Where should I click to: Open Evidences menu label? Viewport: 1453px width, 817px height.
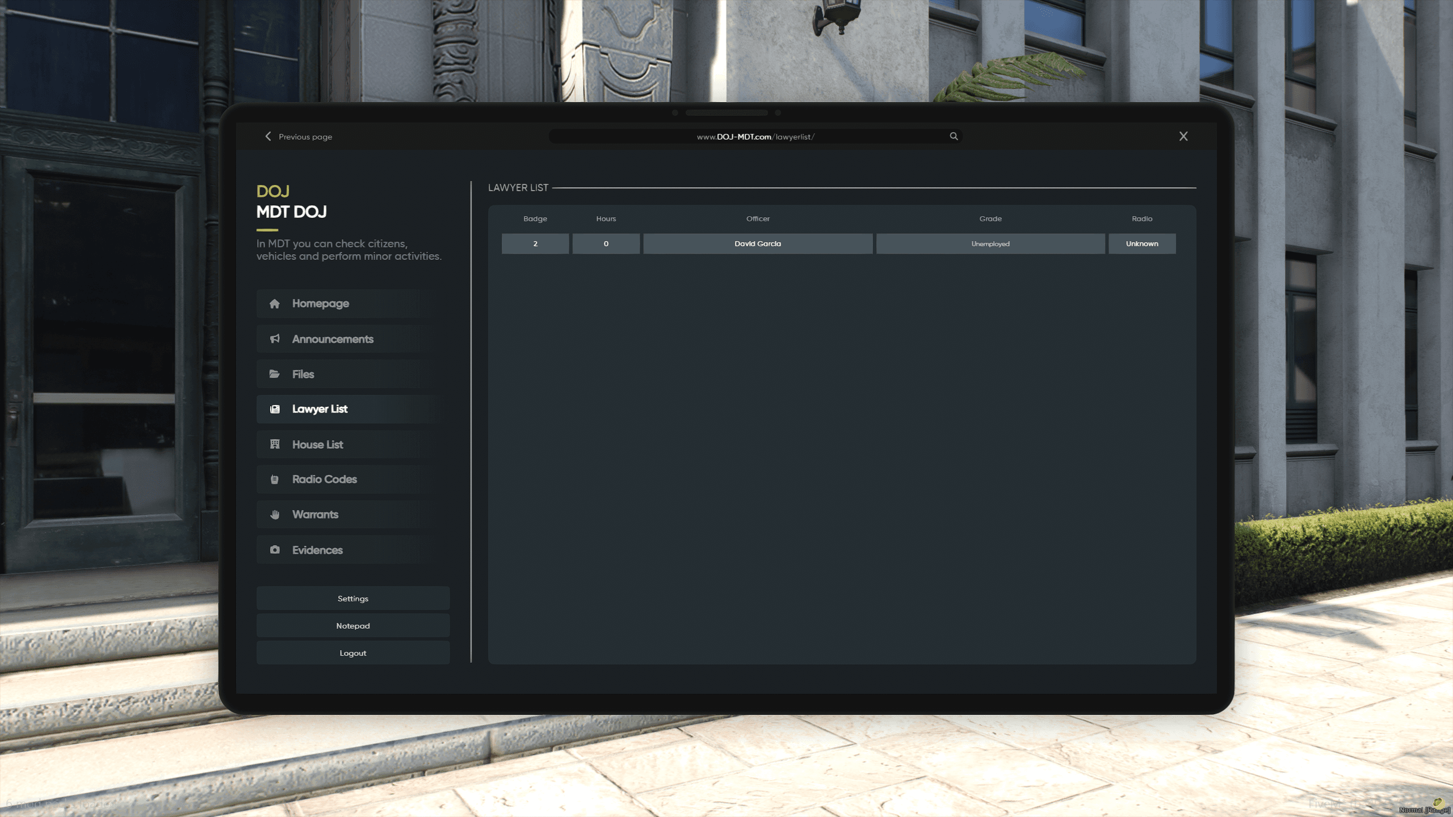317,550
